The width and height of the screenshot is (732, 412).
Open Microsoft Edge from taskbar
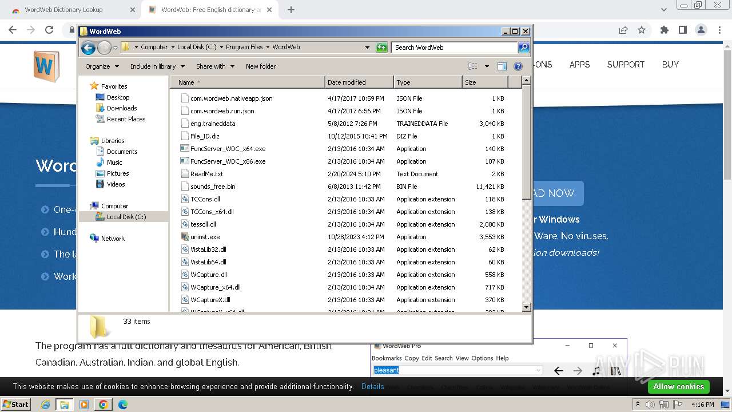pyautogui.click(x=122, y=405)
